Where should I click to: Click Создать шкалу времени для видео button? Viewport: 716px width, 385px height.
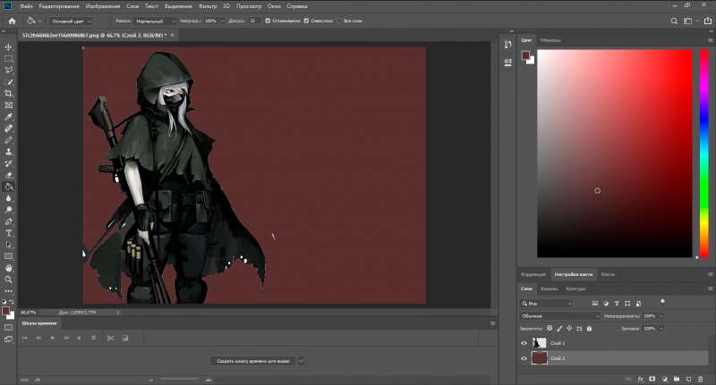(253, 360)
